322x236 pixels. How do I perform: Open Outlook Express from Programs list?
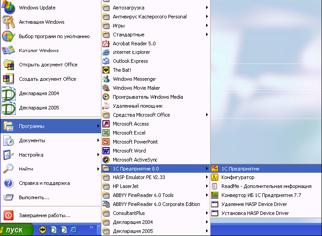point(130,61)
